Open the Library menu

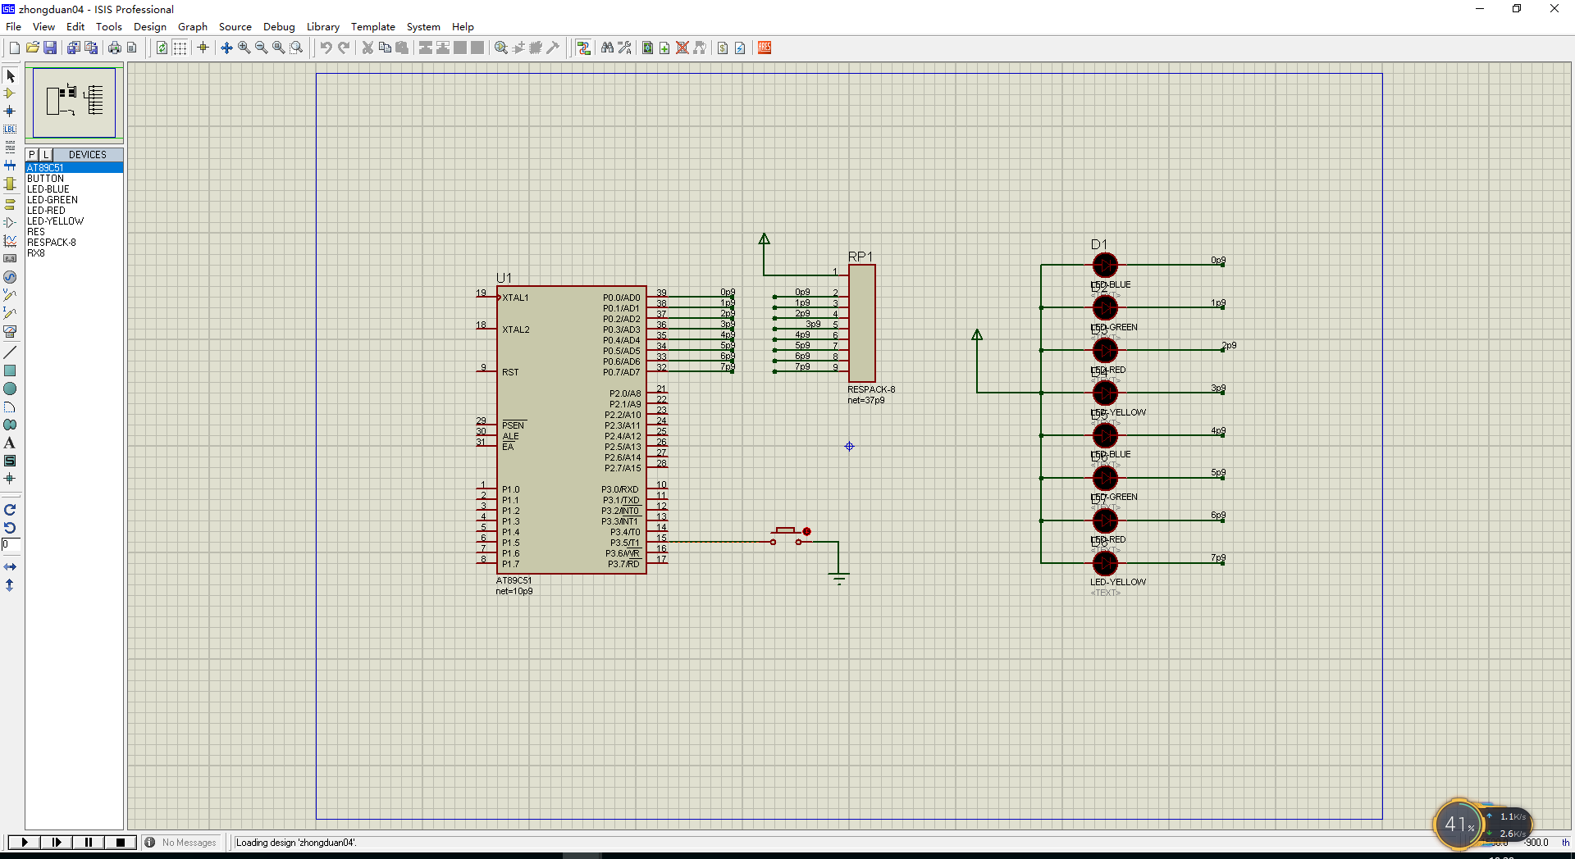323,26
